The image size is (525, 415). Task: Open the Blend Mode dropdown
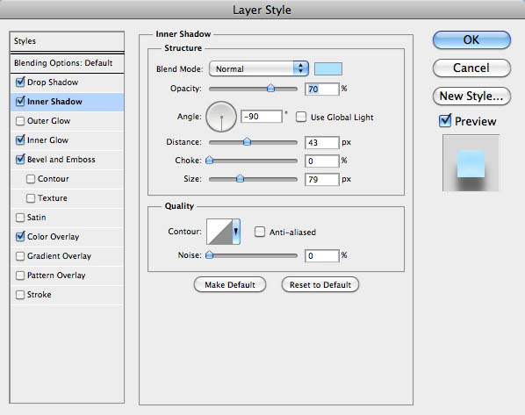click(258, 69)
